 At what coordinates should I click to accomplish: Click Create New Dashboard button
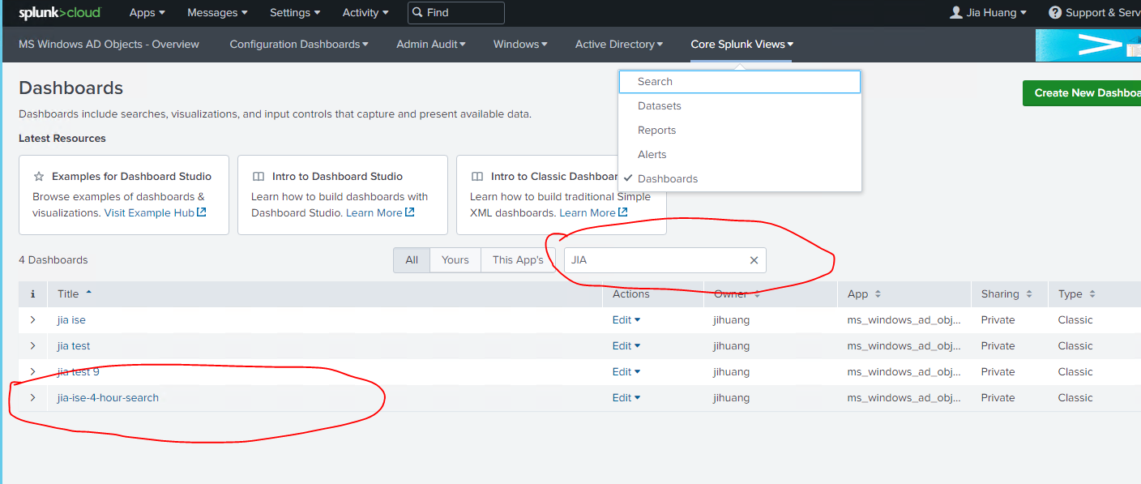(x=1084, y=93)
